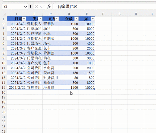
Task: Click the table resize handle below 15000
Action: click(x=95, y=89)
